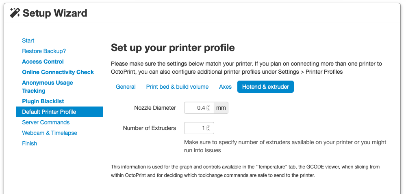Switch to the Axes tab
This screenshot has height=194, width=406.
[x=225, y=87]
